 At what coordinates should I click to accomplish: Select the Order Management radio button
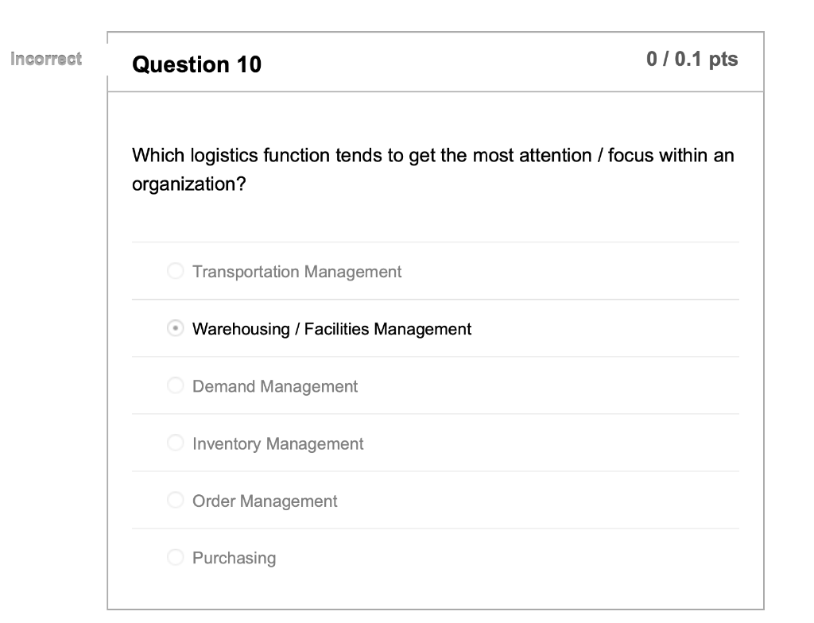(175, 500)
